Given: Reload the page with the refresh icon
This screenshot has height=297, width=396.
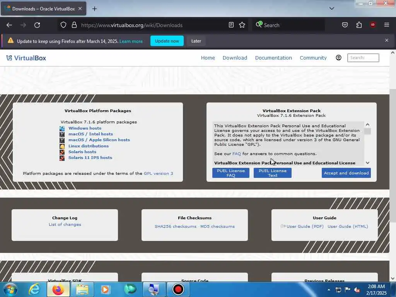Looking at the screenshot, I should pyautogui.click(x=37, y=25).
